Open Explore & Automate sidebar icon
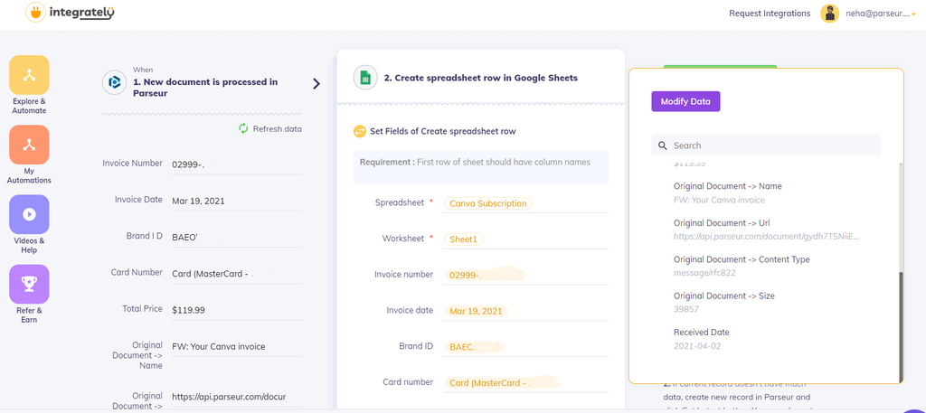 (x=29, y=74)
